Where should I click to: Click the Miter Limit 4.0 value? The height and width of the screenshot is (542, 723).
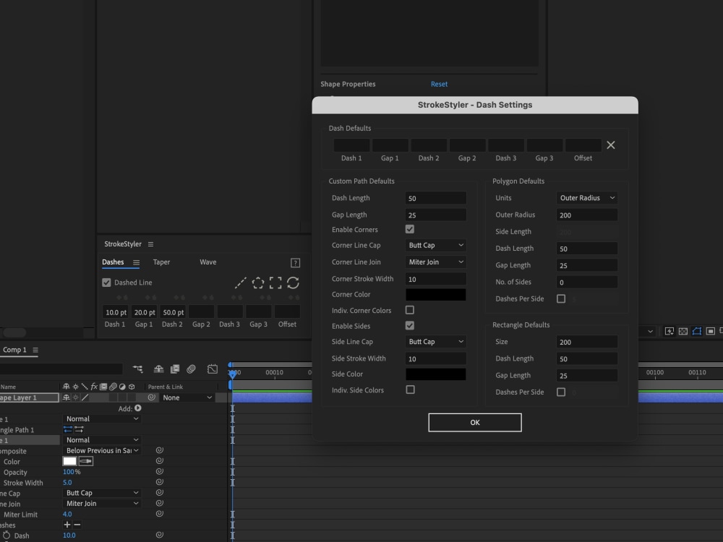(x=67, y=514)
